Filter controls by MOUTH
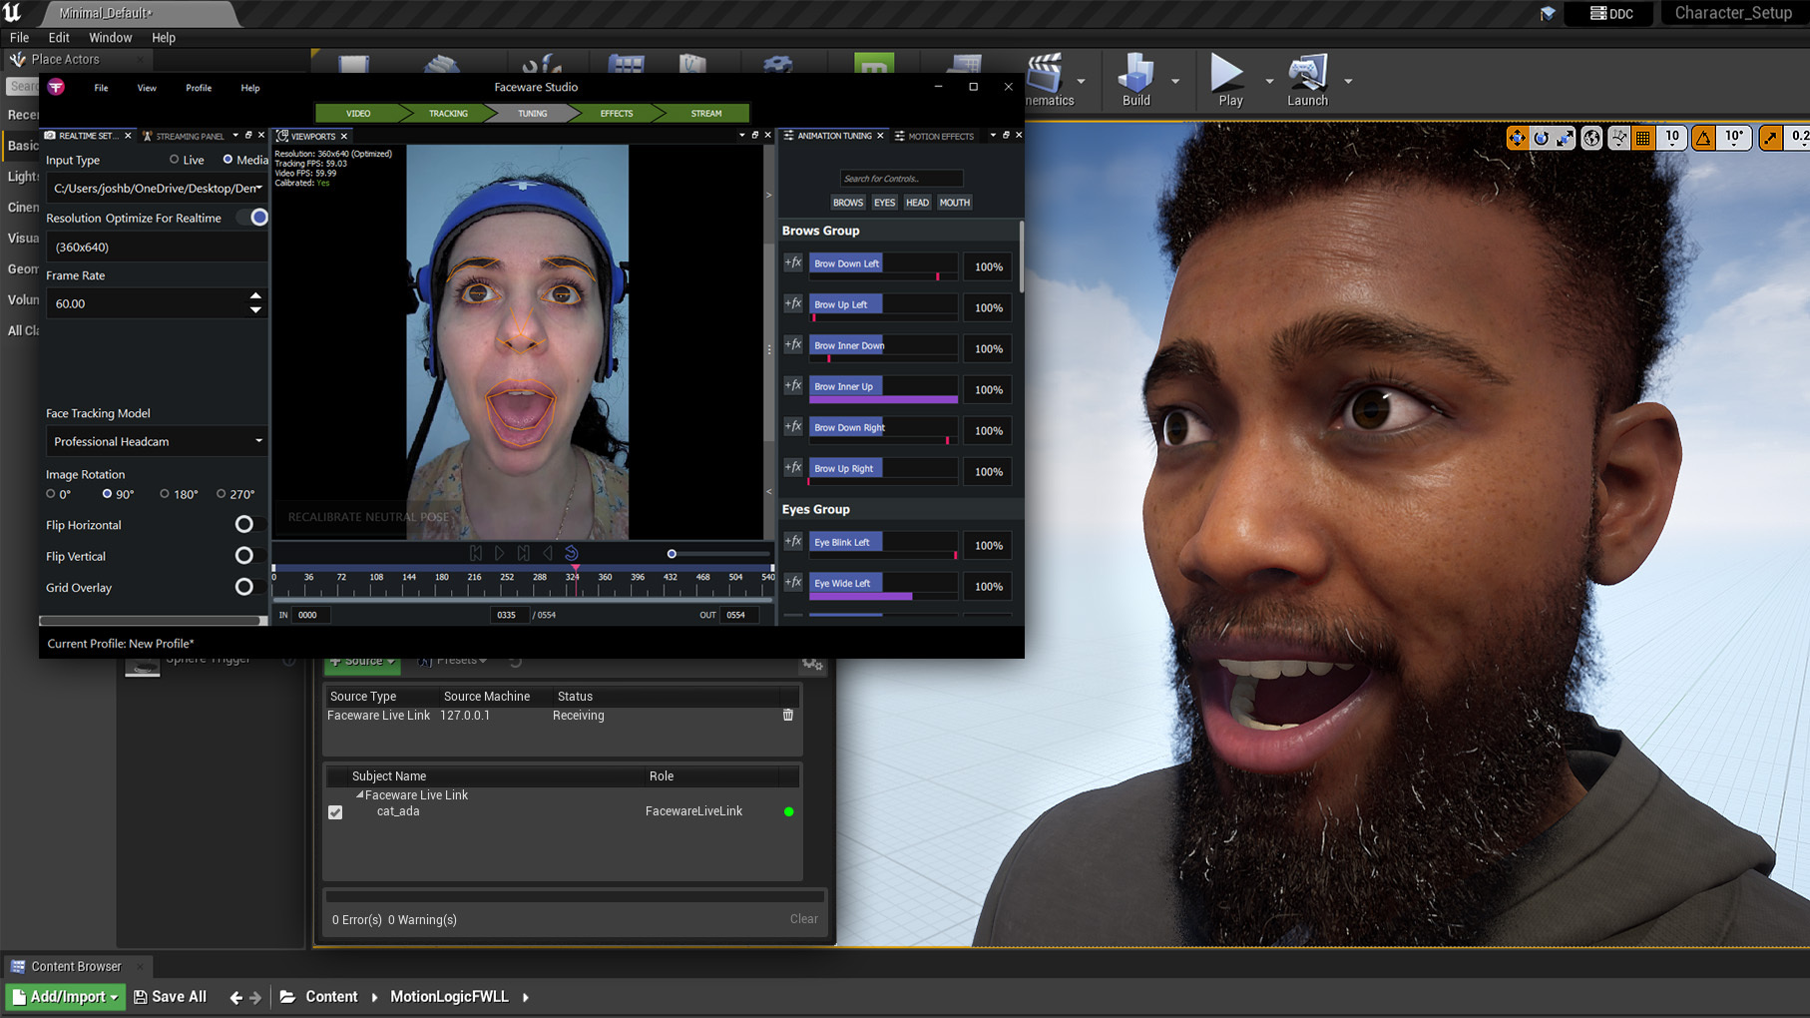Image resolution: width=1810 pixels, height=1018 pixels. (954, 203)
